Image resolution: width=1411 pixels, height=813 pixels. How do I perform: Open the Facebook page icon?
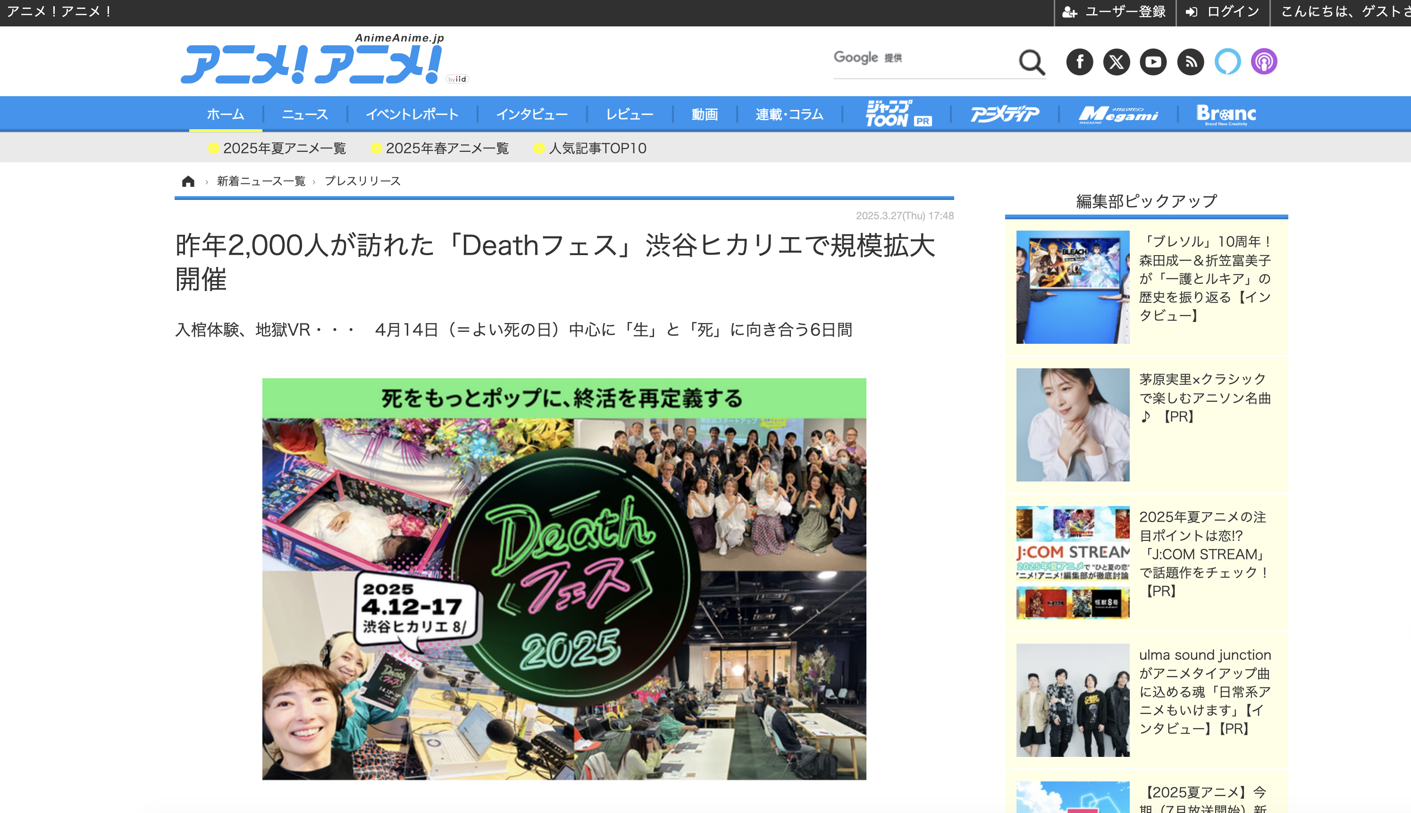tap(1079, 61)
